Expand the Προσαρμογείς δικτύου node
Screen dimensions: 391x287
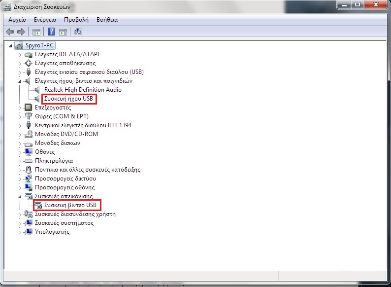pos(20,179)
